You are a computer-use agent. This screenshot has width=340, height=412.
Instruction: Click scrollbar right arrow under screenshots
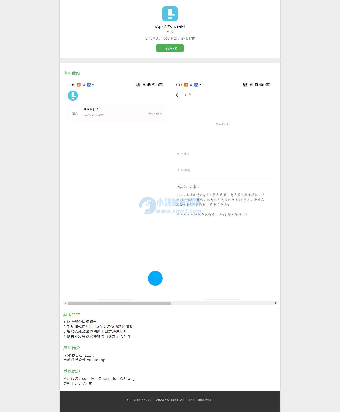click(x=276, y=303)
